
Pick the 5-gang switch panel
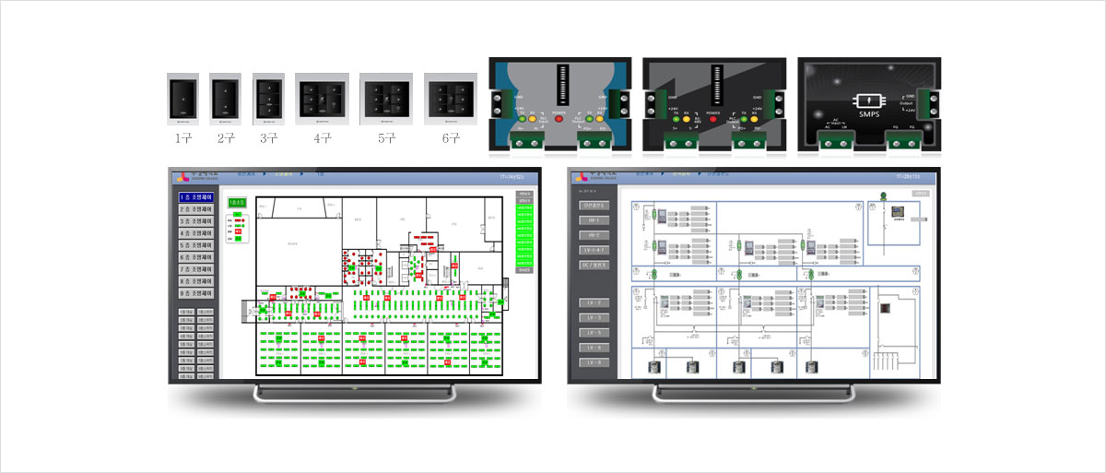click(x=385, y=99)
